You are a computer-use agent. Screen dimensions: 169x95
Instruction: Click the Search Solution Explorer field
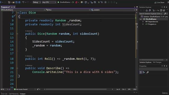point(151,14)
